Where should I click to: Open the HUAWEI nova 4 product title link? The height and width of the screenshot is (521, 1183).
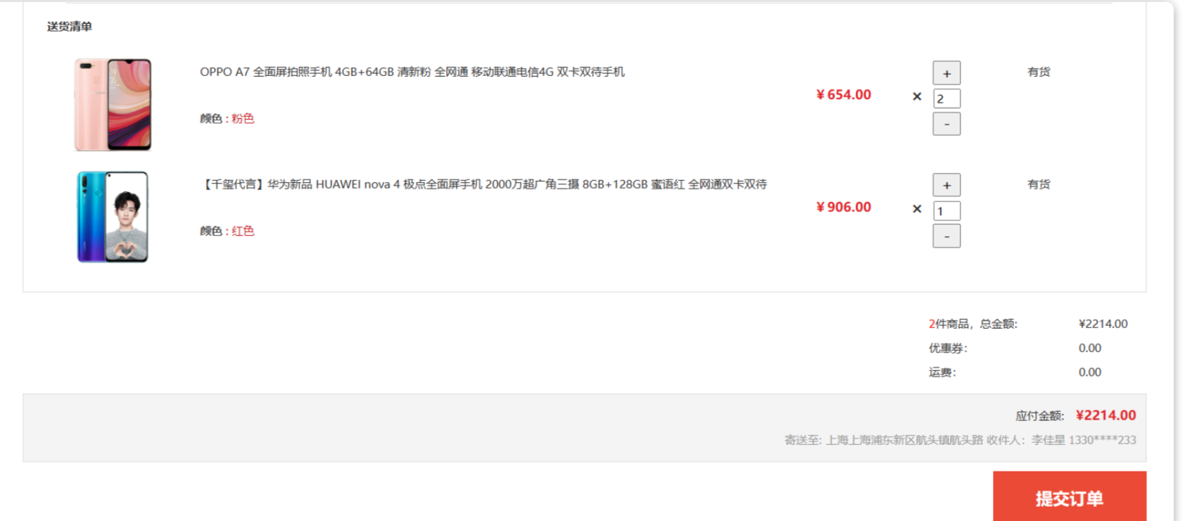click(484, 184)
